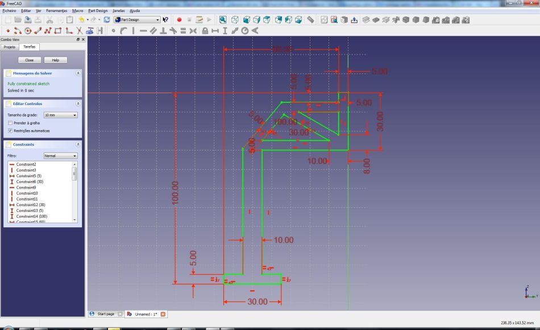Apply radius constraint
Viewport: 540px width, 330px height.
(245, 31)
